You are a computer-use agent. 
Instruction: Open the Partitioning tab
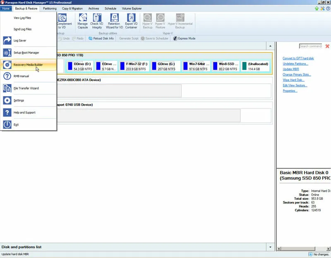(50, 9)
